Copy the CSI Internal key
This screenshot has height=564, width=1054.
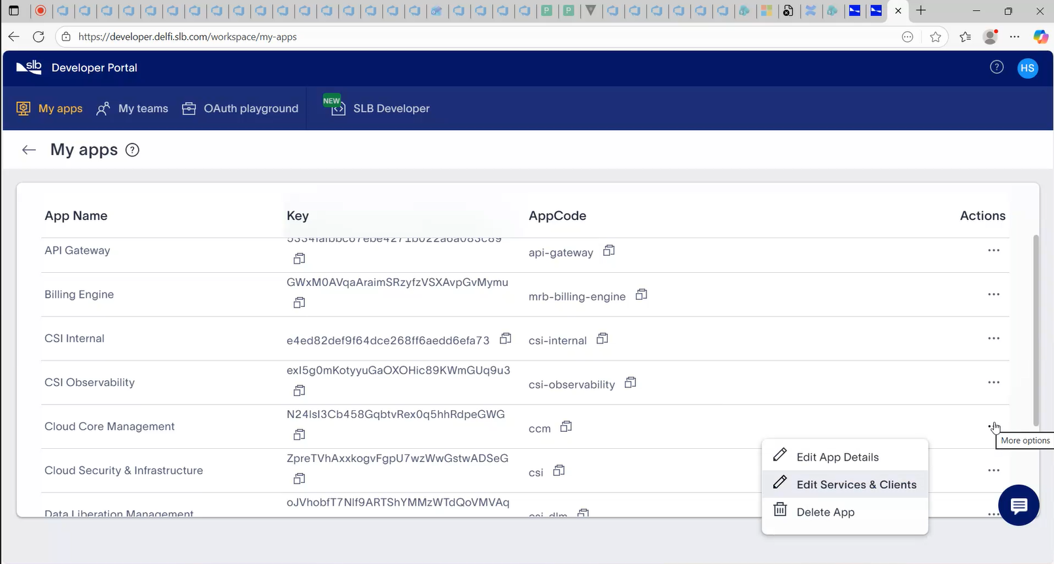coord(506,338)
